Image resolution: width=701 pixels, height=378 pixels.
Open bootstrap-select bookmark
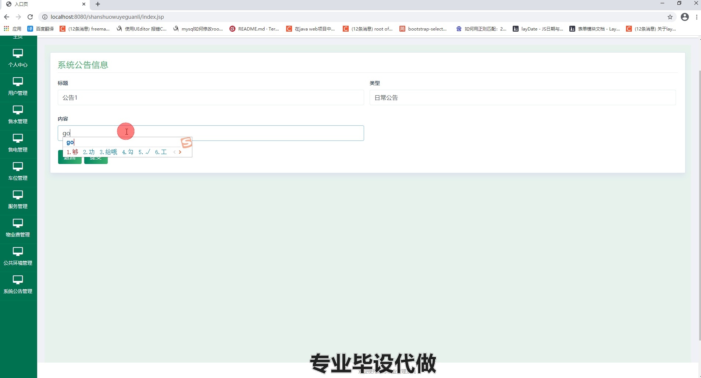[423, 29]
